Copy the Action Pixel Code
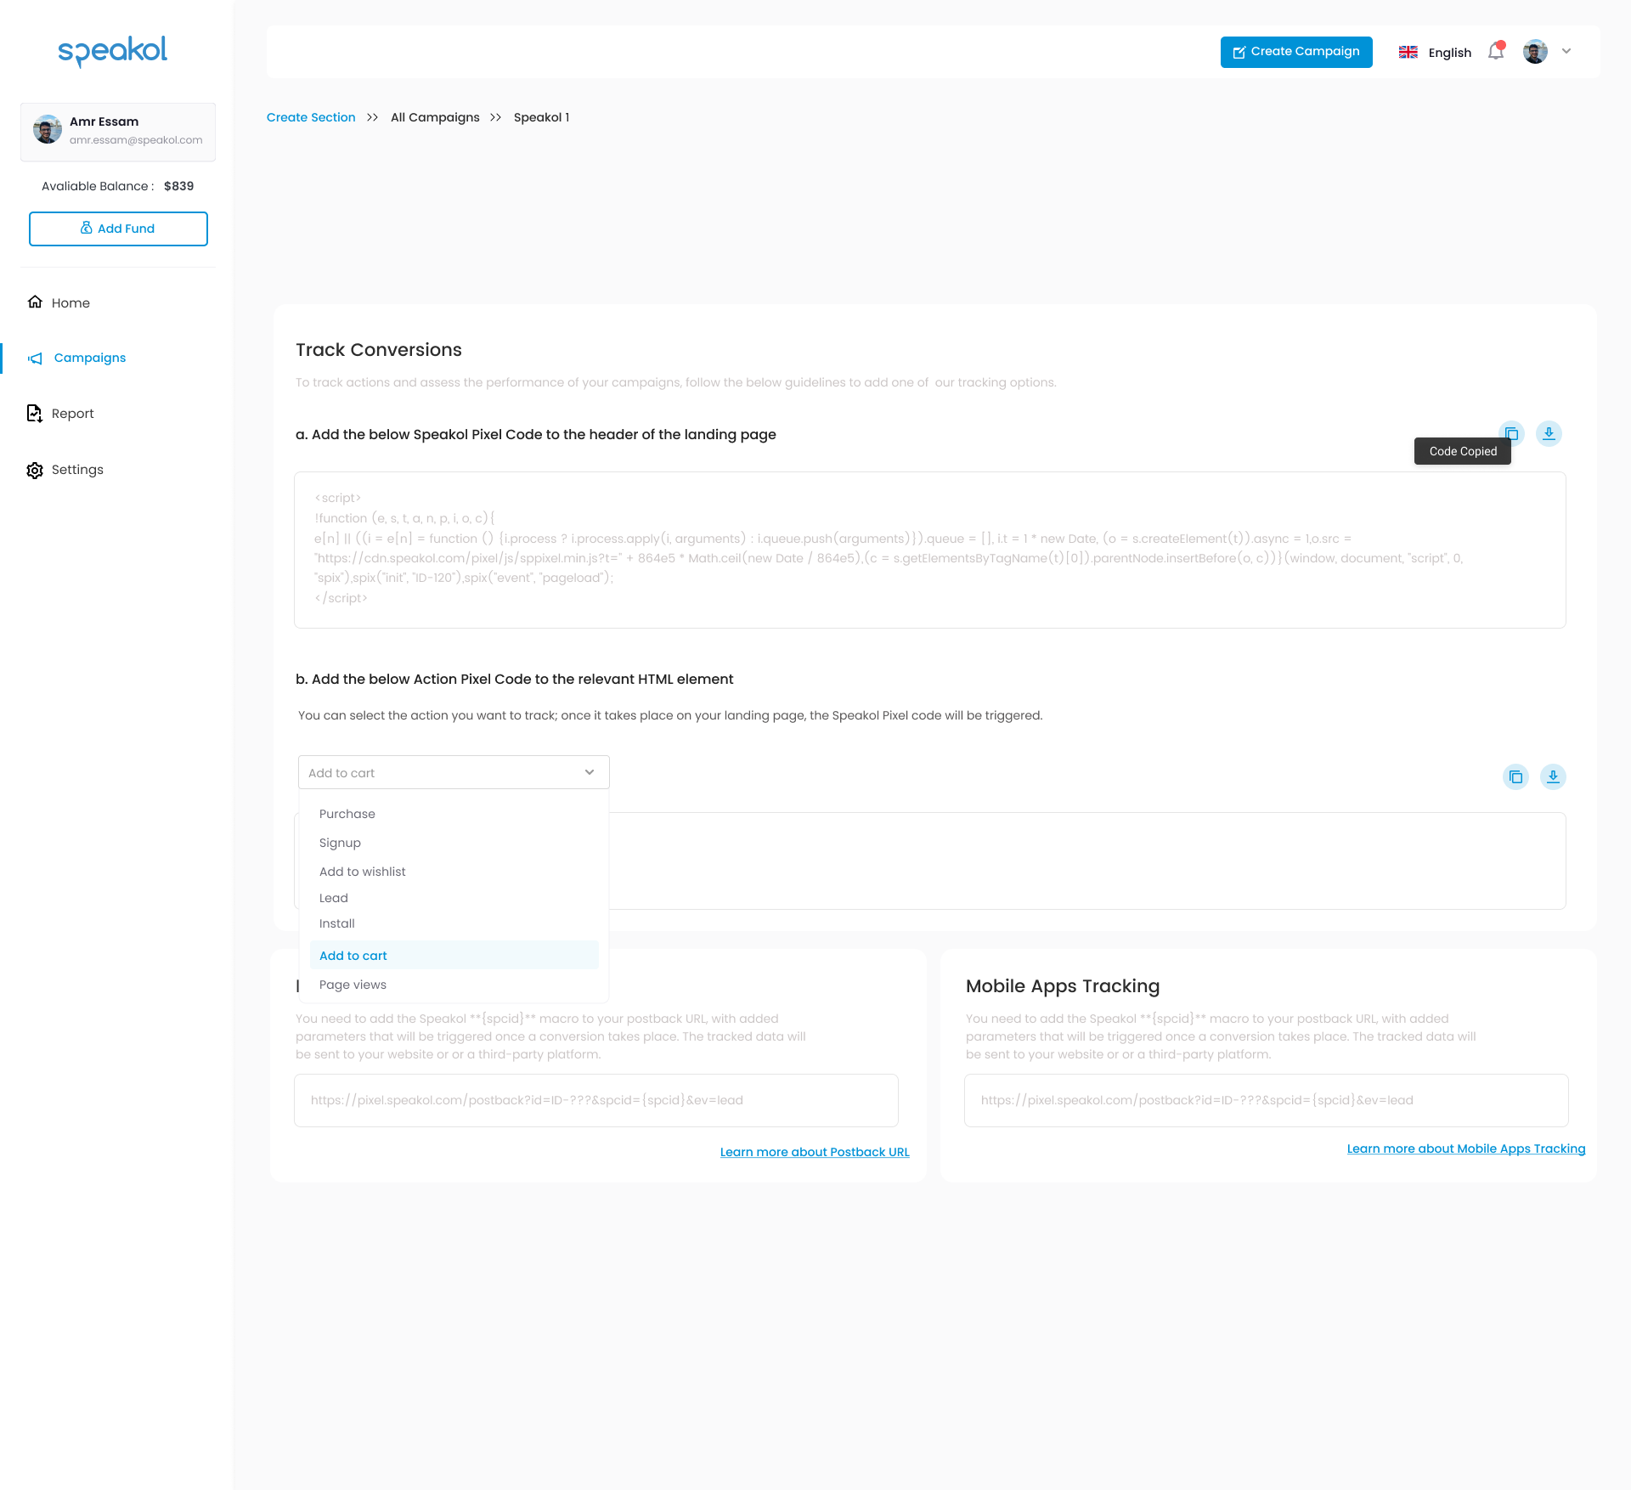Image resolution: width=1631 pixels, height=1490 pixels. pos(1515,776)
